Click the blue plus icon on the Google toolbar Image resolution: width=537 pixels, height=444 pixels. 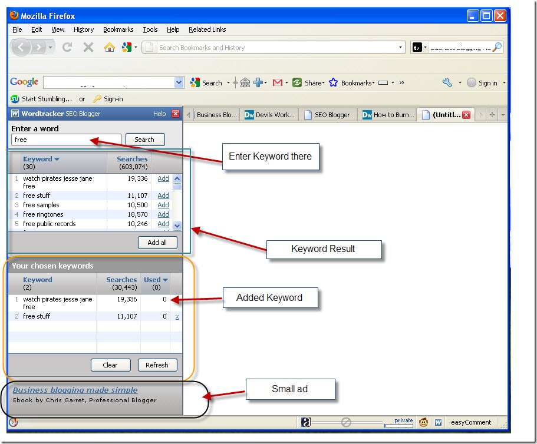[258, 82]
